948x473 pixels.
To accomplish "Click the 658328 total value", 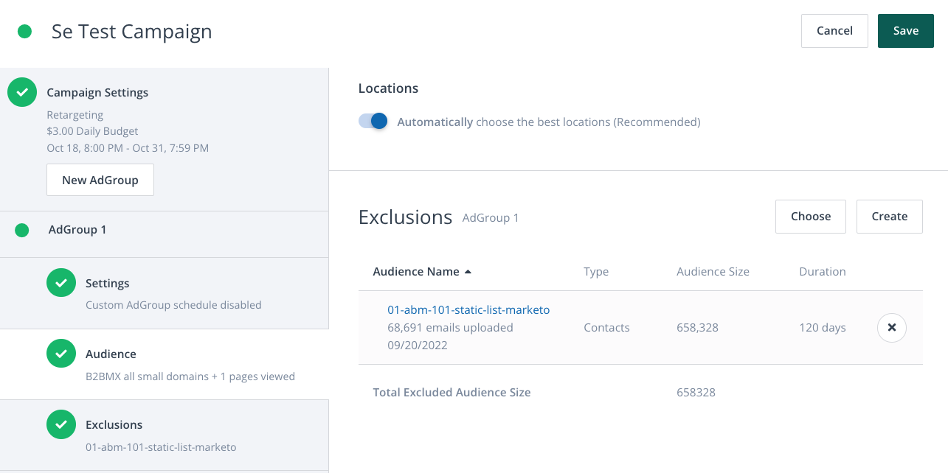I will 696,393.
